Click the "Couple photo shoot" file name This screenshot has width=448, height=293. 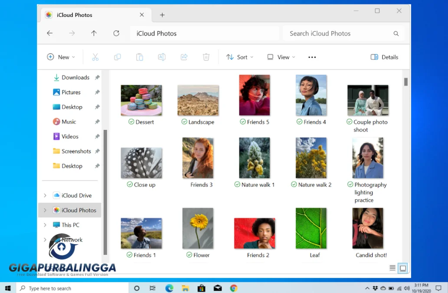coord(370,126)
